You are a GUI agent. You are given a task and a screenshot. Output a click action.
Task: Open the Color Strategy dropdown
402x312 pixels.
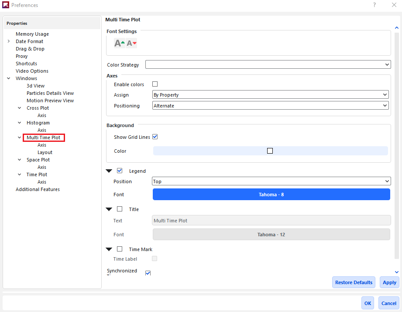click(268, 65)
